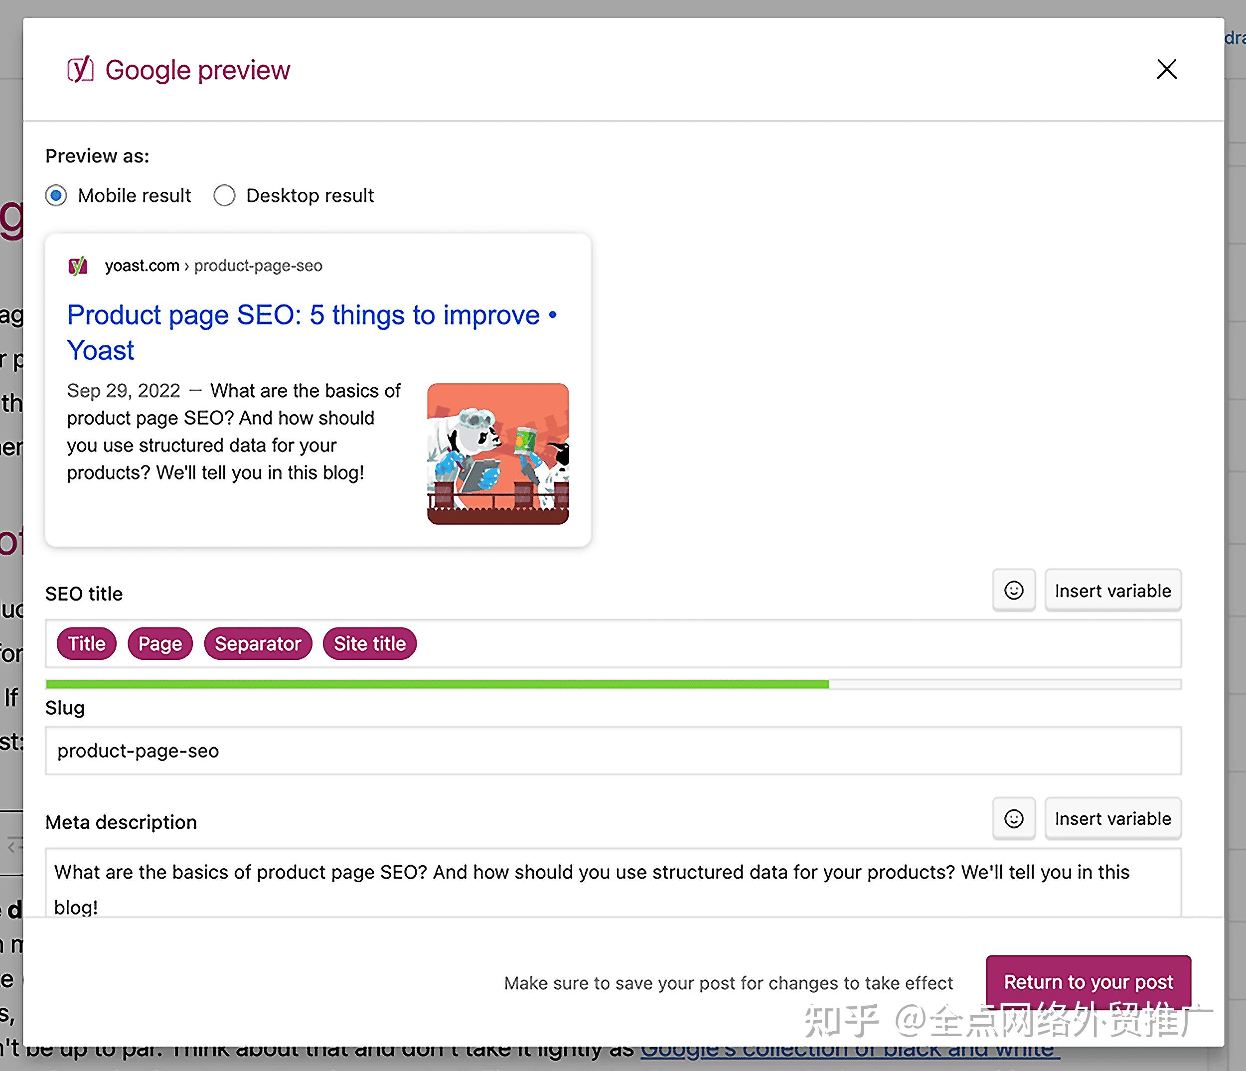Insert variable into SEO title
The height and width of the screenshot is (1071, 1246).
click(x=1112, y=591)
